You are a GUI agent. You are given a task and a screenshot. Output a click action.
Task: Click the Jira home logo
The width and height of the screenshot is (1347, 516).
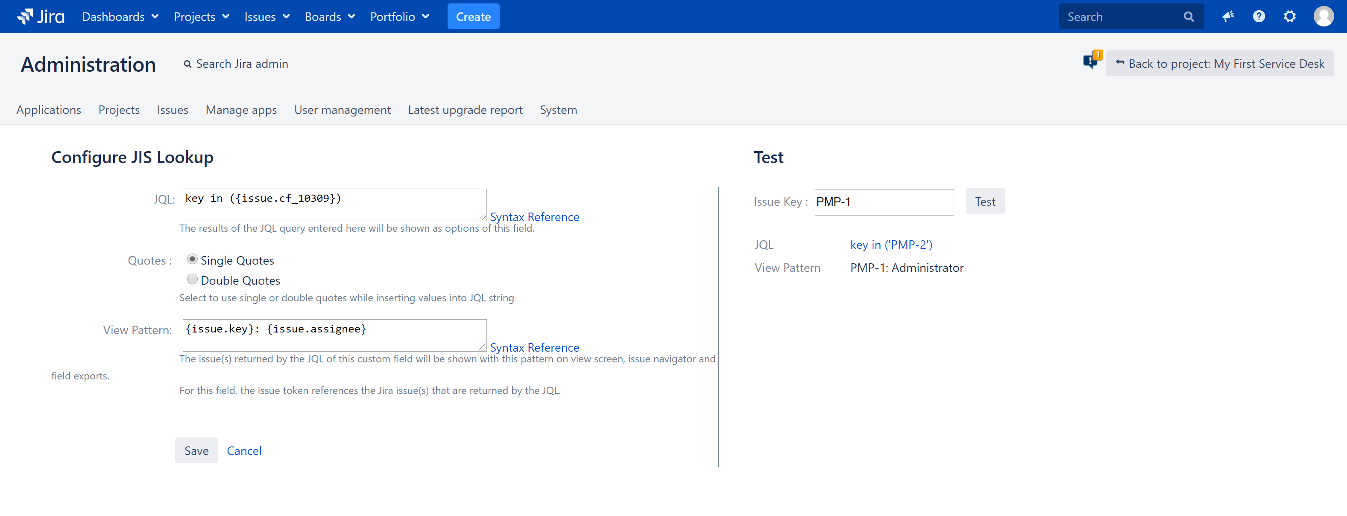[41, 16]
